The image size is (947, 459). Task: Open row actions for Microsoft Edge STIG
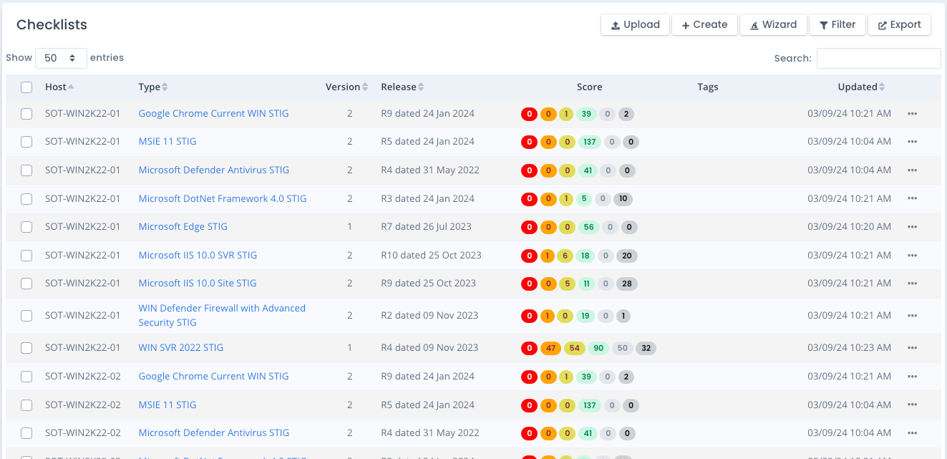pos(912,227)
